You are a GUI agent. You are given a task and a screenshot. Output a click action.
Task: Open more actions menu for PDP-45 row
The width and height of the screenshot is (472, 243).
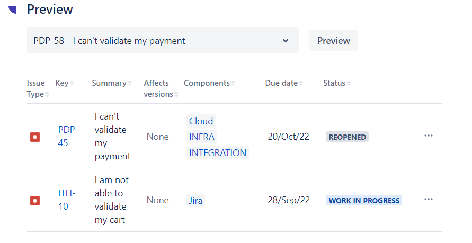tap(429, 136)
